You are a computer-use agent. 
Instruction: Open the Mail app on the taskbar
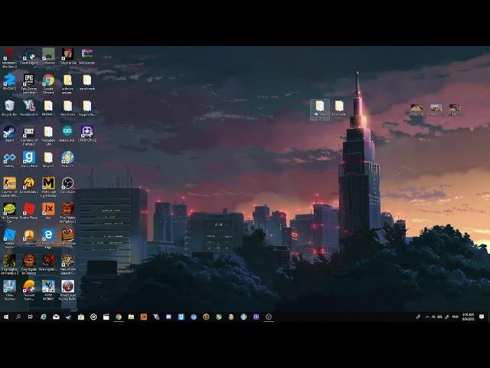(x=56, y=317)
